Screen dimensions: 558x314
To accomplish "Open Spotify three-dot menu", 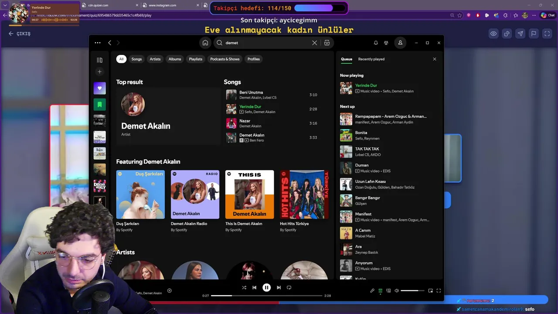I will click(x=98, y=43).
